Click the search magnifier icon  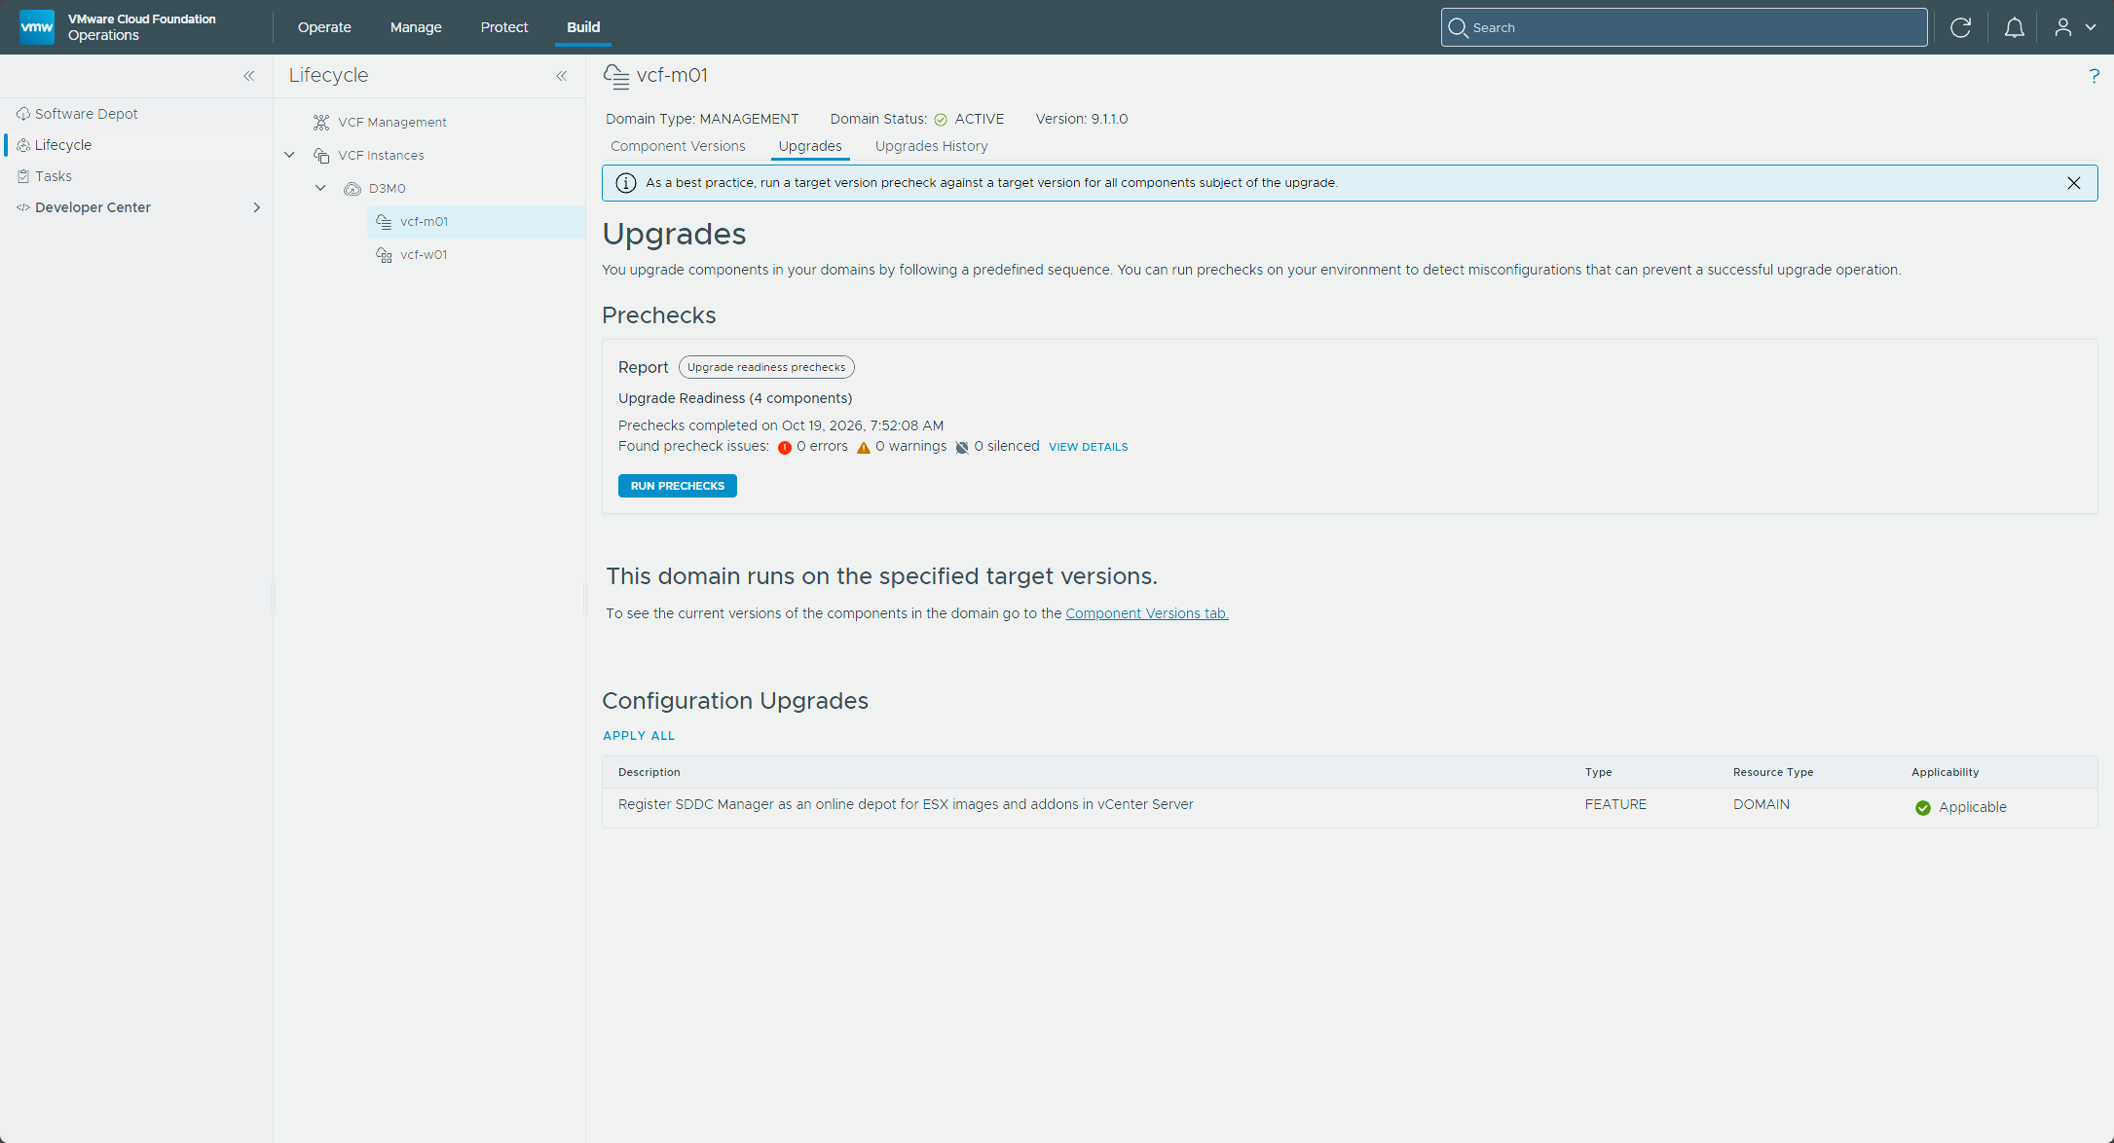click(x=1458, y=27)
